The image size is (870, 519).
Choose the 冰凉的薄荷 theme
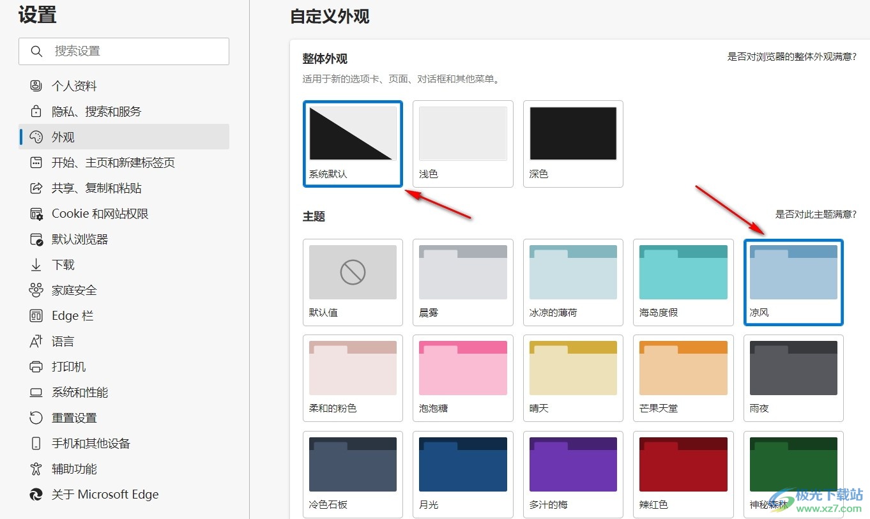(573, 282)
